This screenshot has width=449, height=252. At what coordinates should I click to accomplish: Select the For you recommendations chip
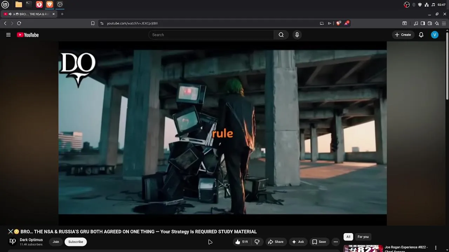363,237
